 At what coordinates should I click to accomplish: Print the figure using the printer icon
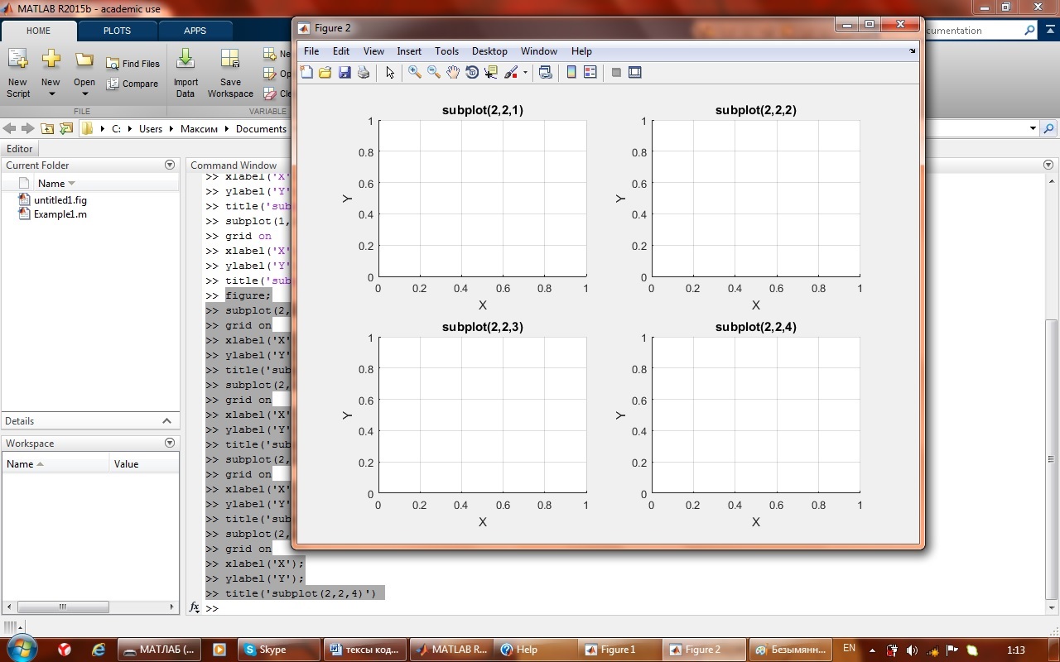(364, 73)
